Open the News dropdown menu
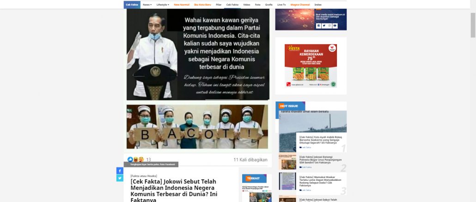 (147, 5)
